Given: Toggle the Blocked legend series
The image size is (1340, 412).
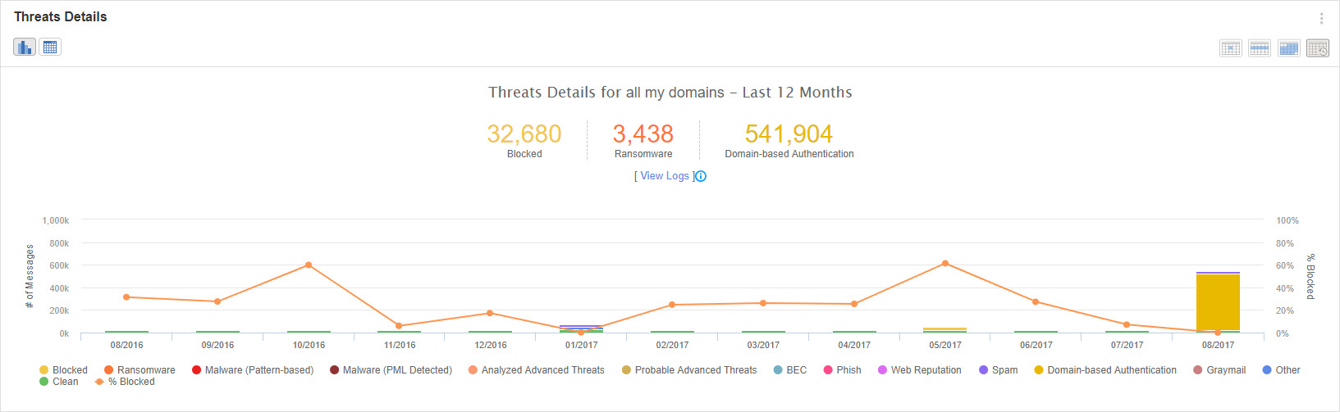Looking at the screenshot, I should 64,370.
